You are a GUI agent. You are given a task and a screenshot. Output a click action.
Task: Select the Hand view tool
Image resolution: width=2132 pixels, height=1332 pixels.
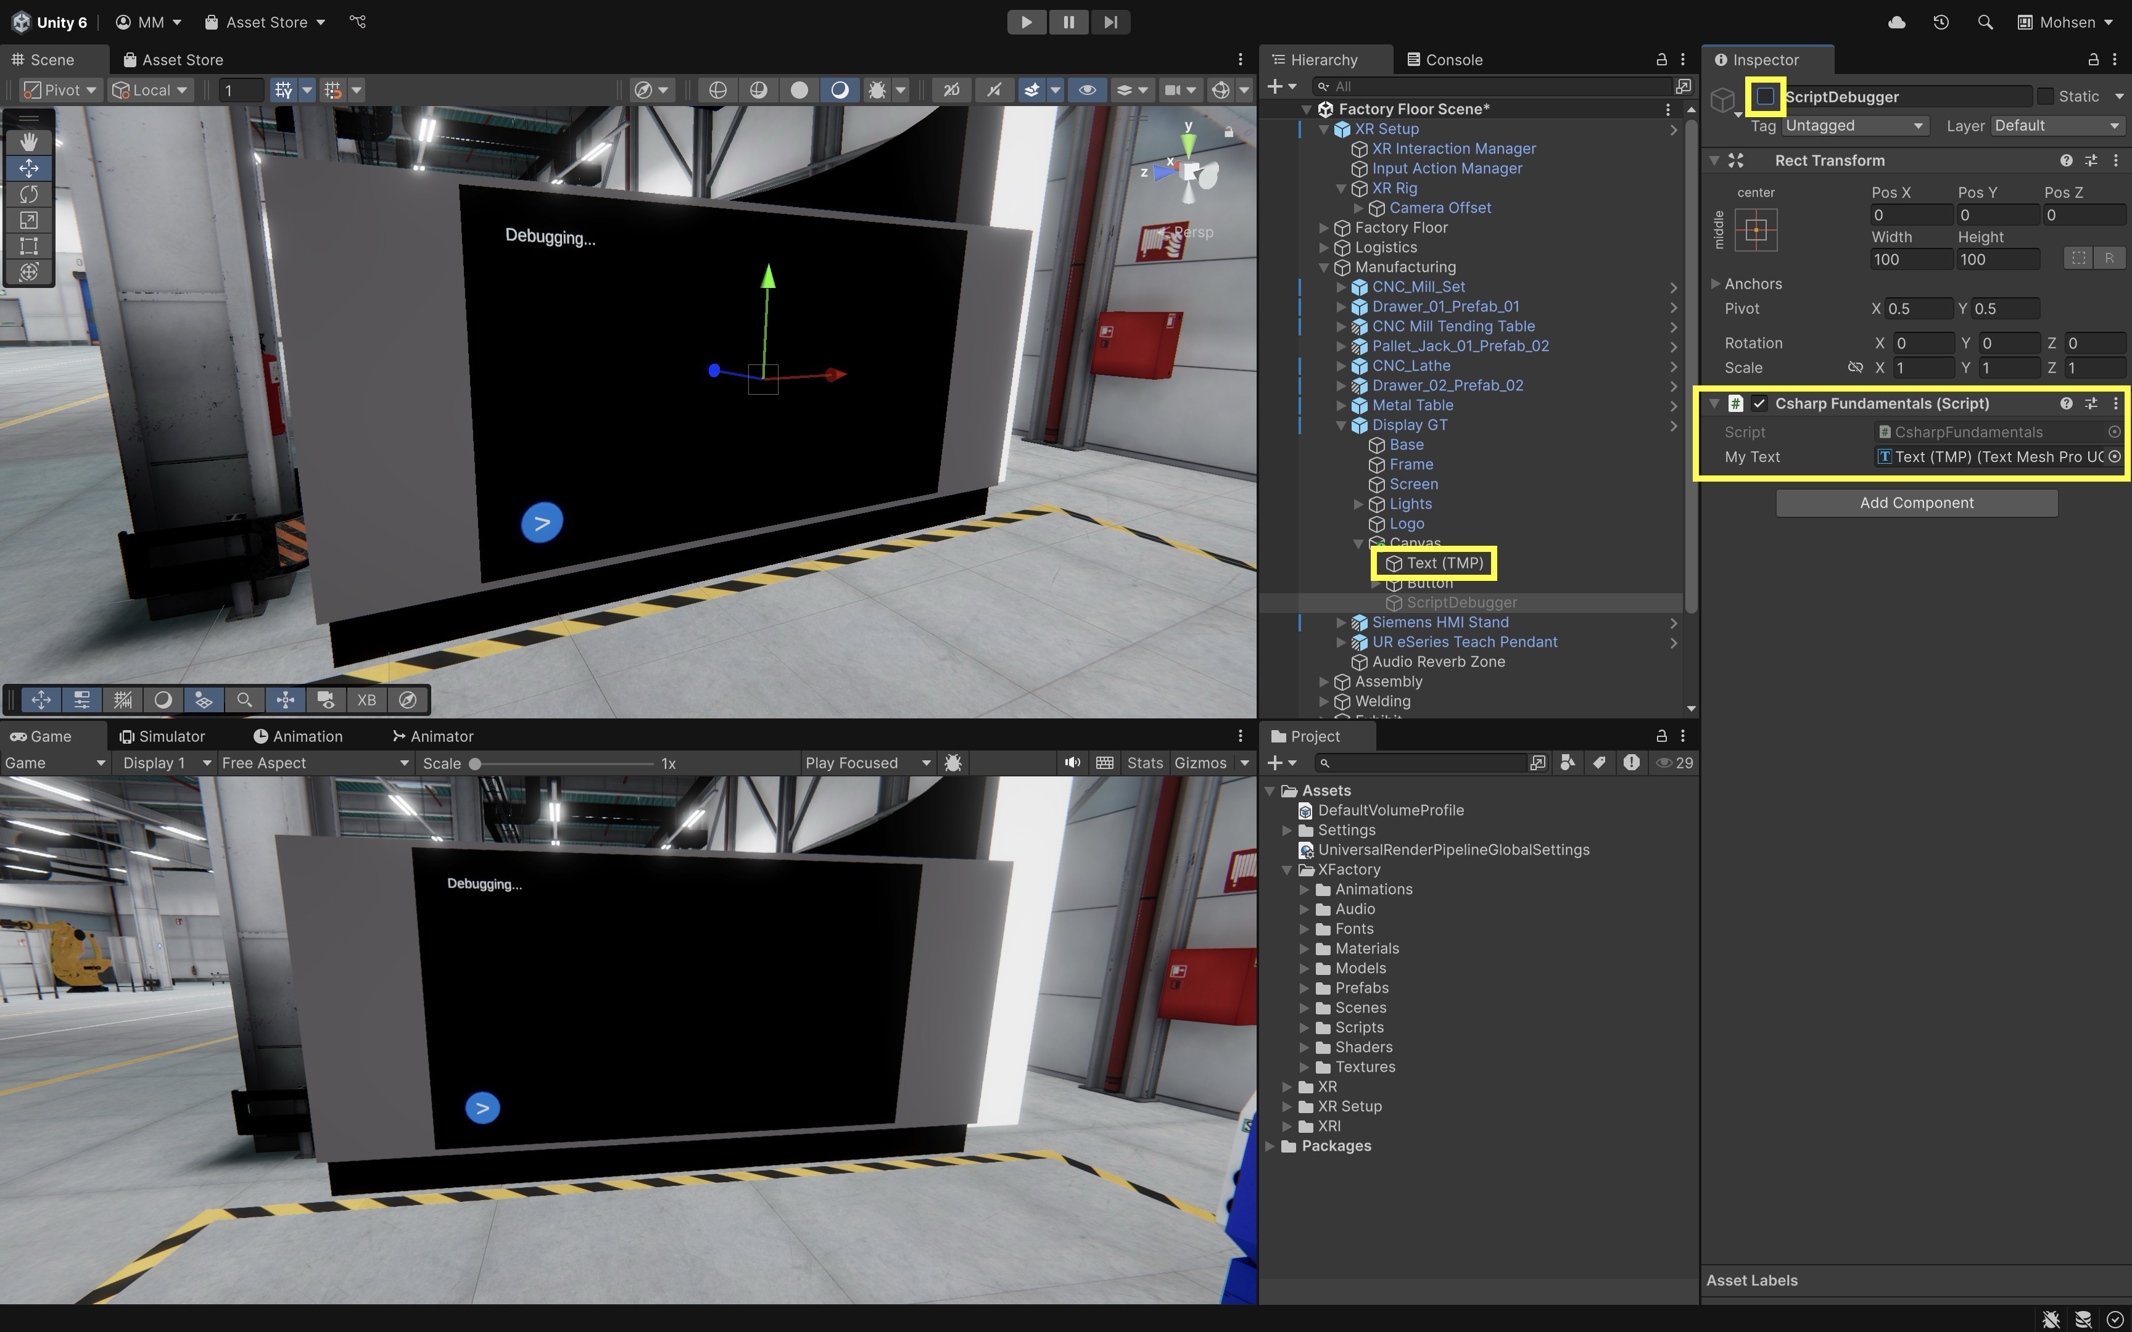[28, 142]
